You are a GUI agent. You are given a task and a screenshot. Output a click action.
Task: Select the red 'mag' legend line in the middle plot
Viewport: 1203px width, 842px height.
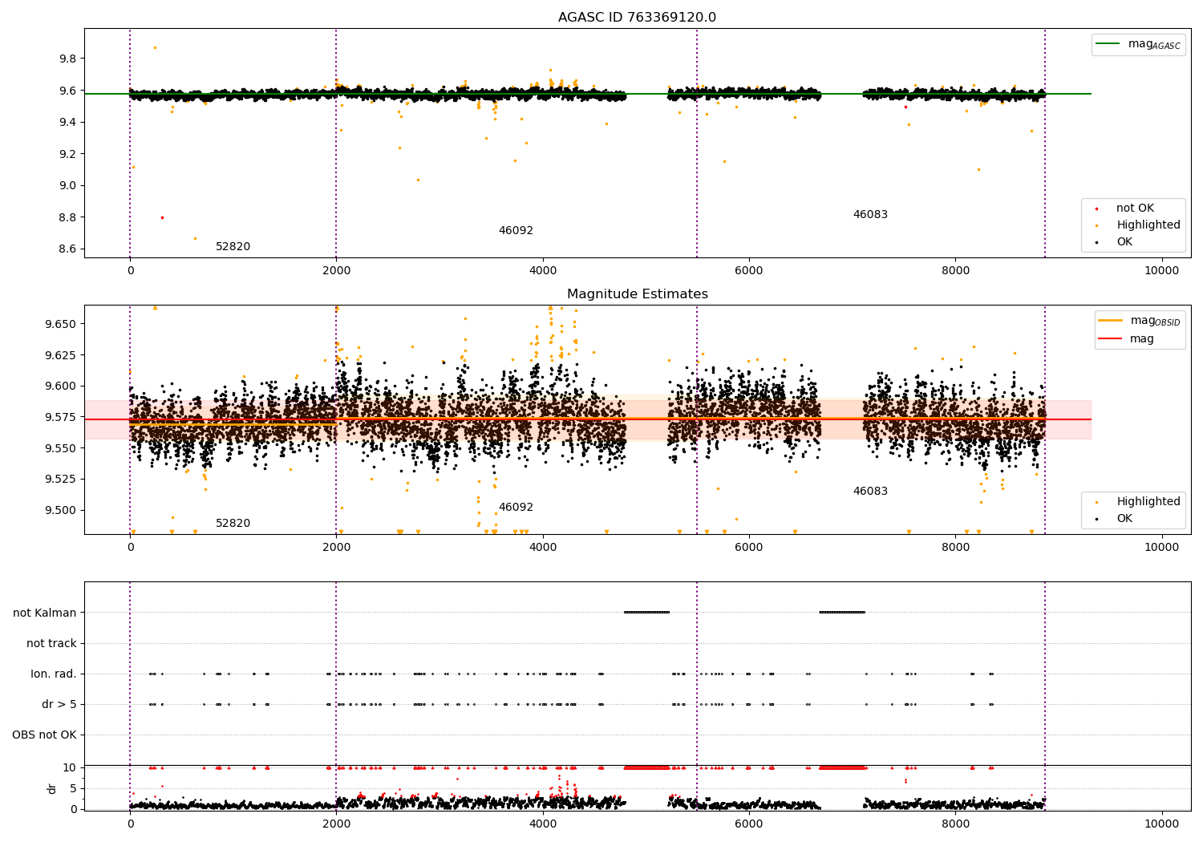point(1111,339)
